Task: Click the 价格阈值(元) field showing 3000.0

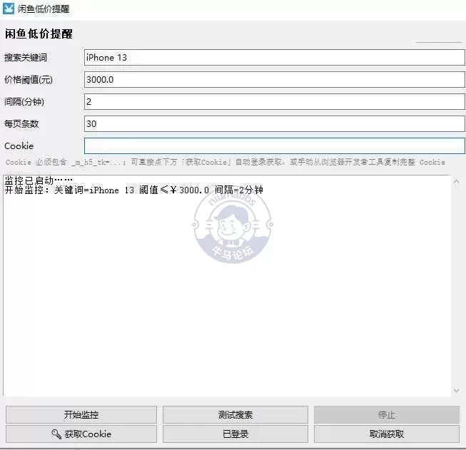Action: (275, 80)
